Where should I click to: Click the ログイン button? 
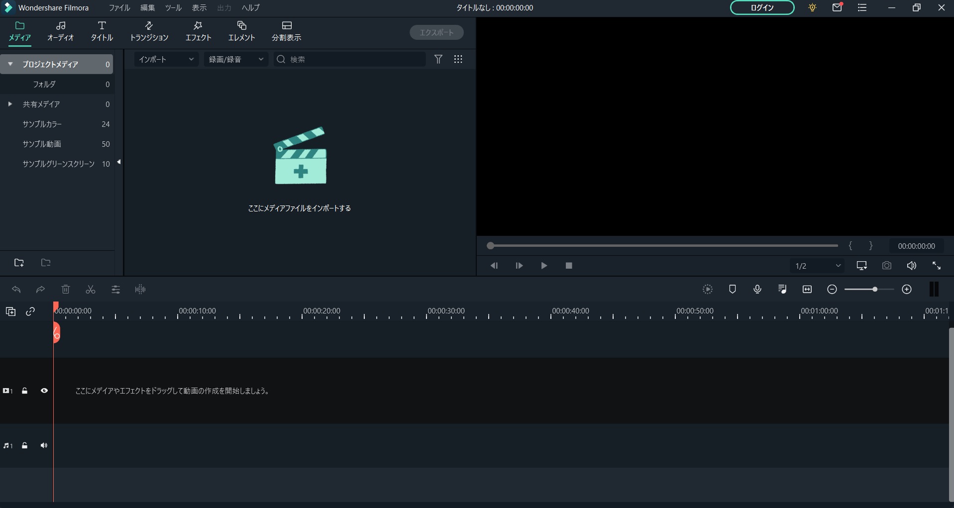click(761, 7)
